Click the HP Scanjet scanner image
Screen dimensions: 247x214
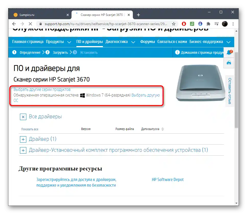pyautogui.click(x=201, y=83)
